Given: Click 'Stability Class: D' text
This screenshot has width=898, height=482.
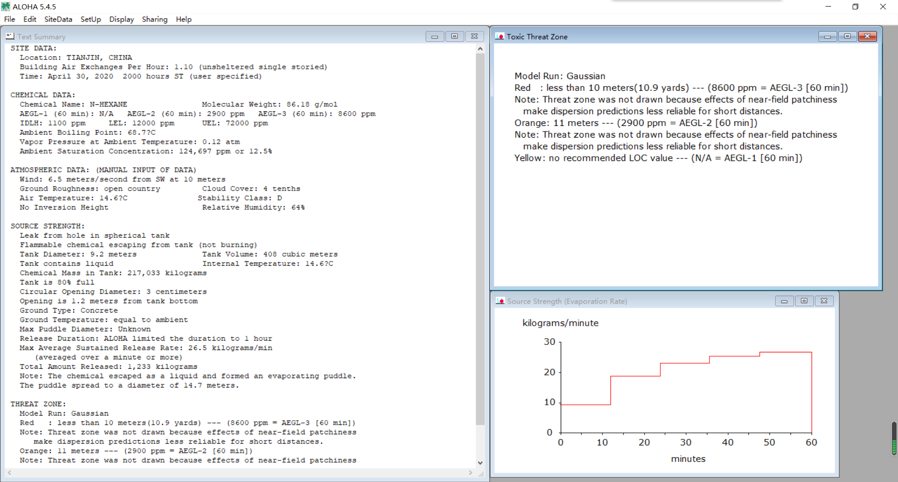Looking at the screenshot, I should coord(239,198).
